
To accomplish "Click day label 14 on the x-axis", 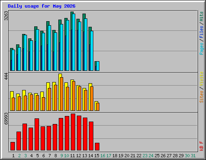I will (91, 156).
